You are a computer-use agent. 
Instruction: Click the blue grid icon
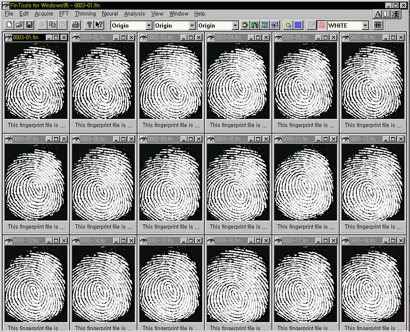click(298, 25)
